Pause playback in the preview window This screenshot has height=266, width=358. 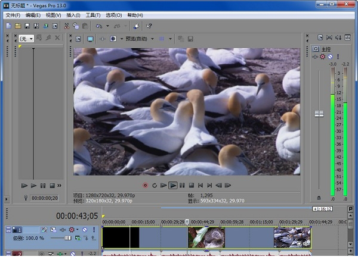coord(182,186)
